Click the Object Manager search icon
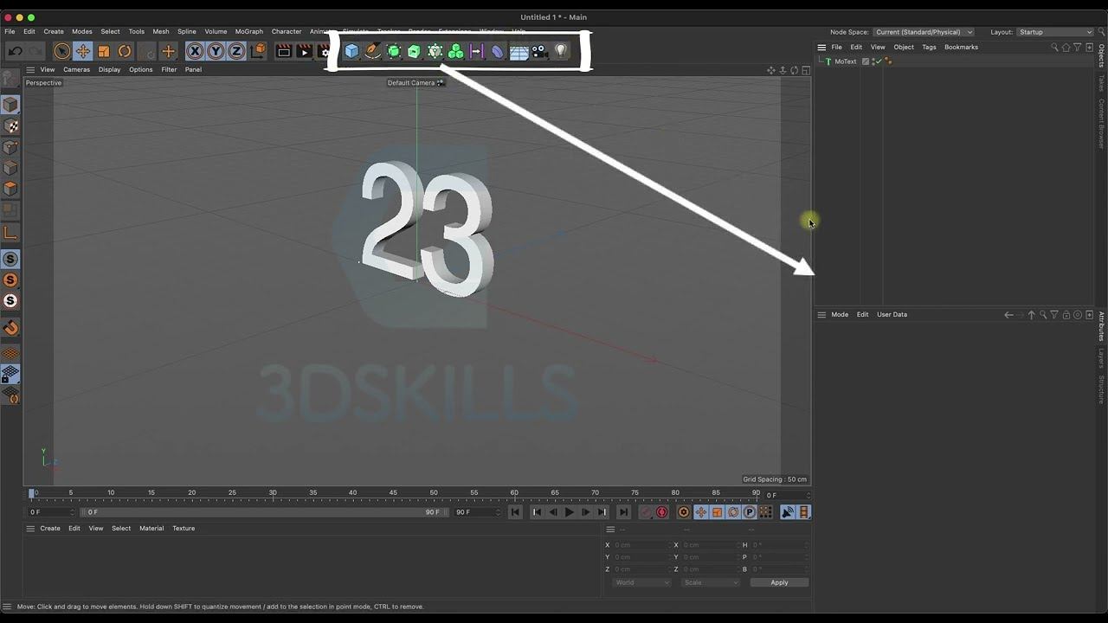 point(1054,47)
